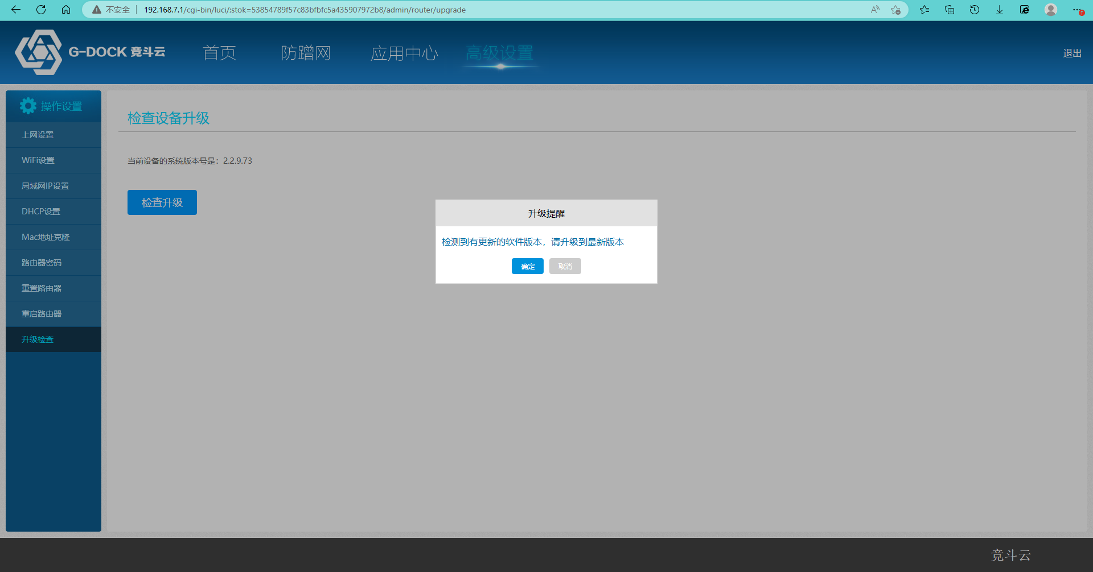
Task: Open the browser history icon
Action: (x=975, y=10)
